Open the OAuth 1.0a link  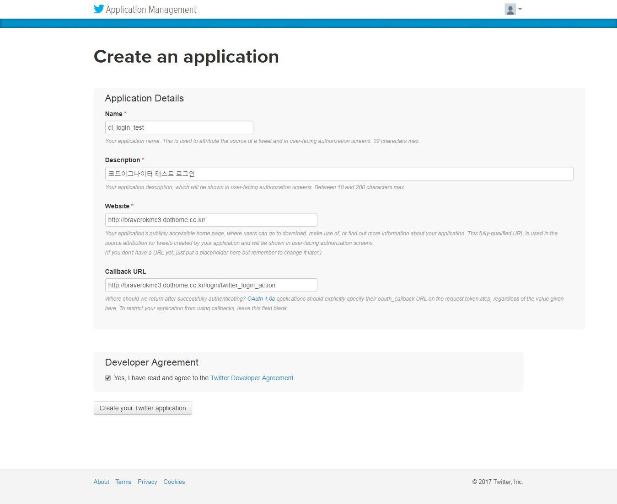(261, 299)
